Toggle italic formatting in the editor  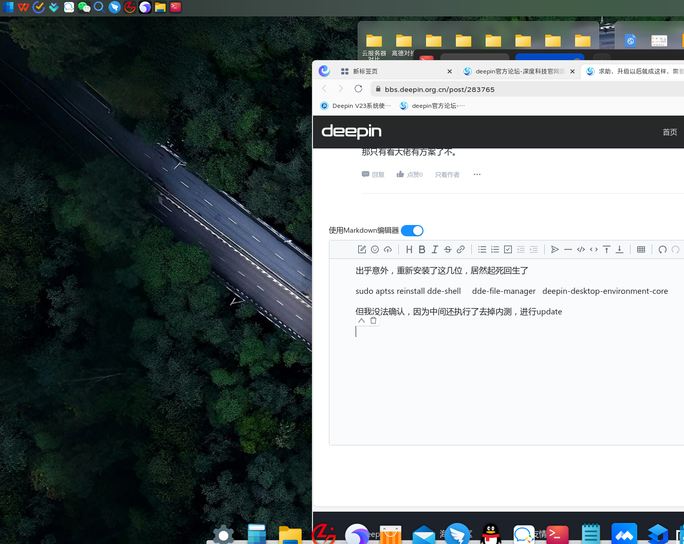coord(435,250)
